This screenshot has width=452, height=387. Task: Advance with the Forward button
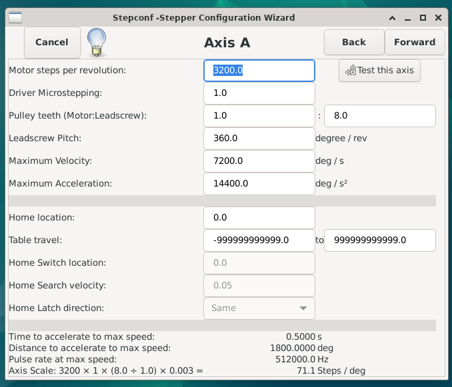[x=415, y=43]
